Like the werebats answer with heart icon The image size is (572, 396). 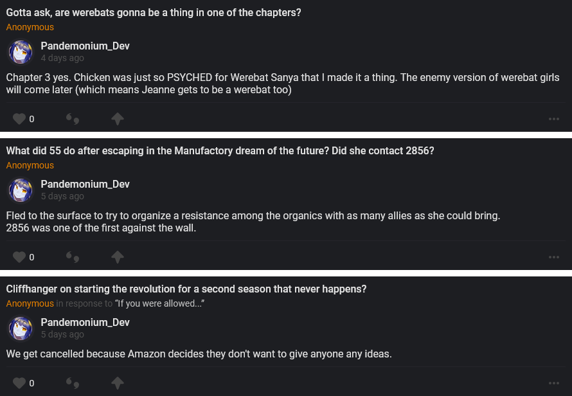pyautogui.click(x=19, y=119)
